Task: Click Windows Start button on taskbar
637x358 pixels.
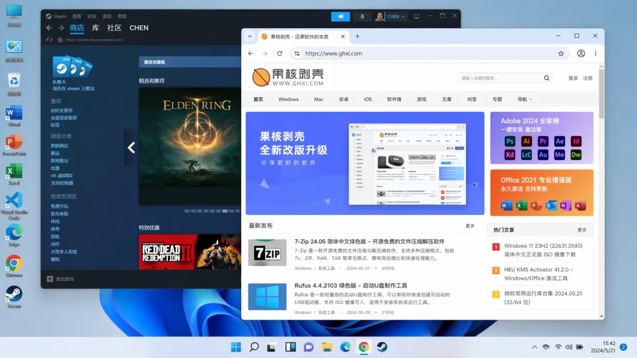Action: [236, 347]
